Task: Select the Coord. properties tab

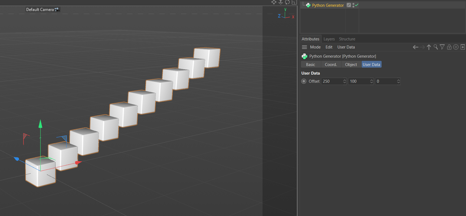Action: [331, 65]
